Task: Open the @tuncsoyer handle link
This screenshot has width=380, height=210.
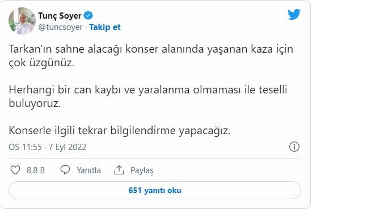Action: tap(60, 27)
